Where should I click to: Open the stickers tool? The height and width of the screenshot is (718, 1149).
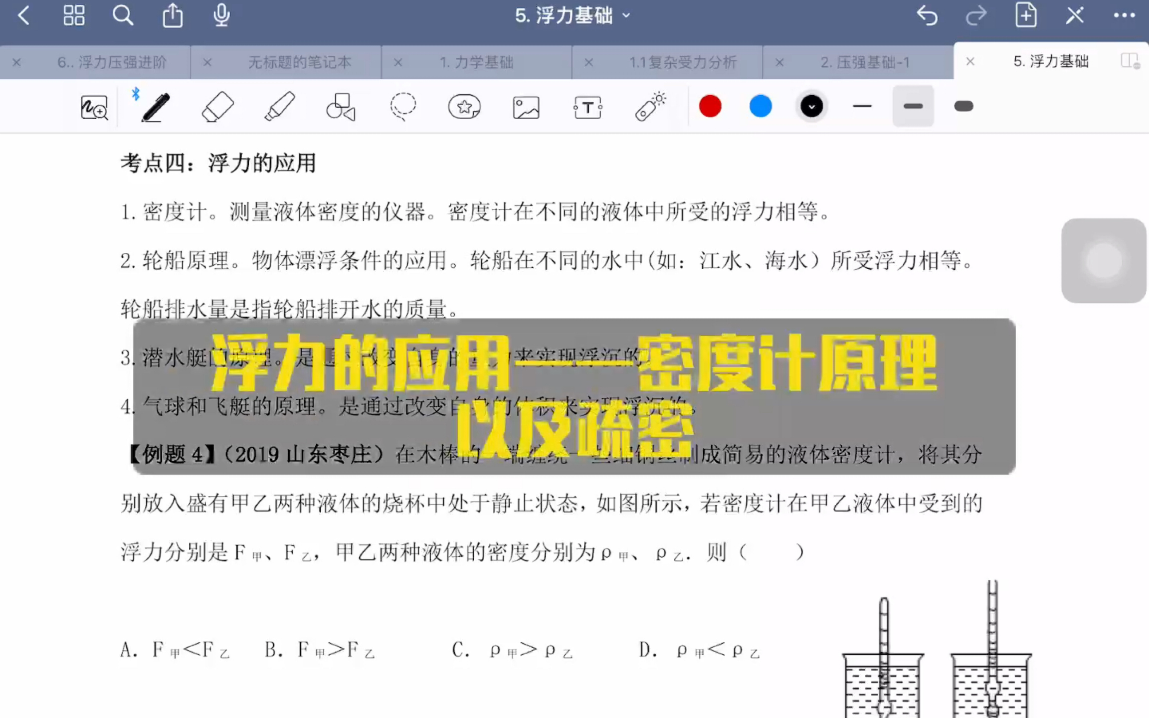(x=464, y=106)
